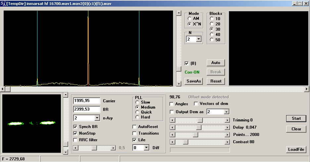Click Contrast slider left arrow
This screenshot has width=310, height=162.
tap(173, 142)
